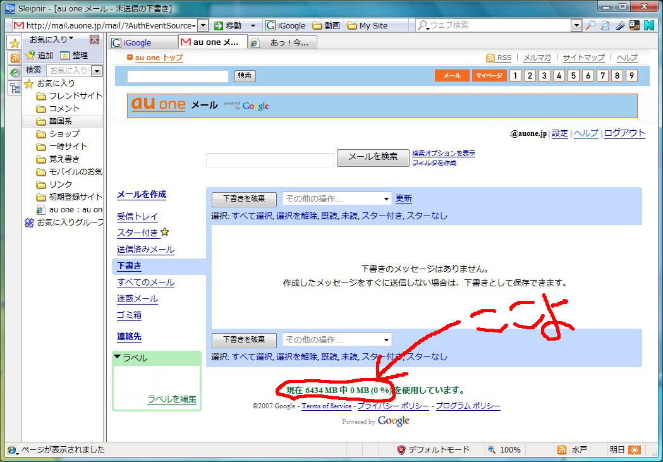Click the highlighter pen toolbar icon
The height and width of the screenshot is (462, 663).
[x=619, y=25]
